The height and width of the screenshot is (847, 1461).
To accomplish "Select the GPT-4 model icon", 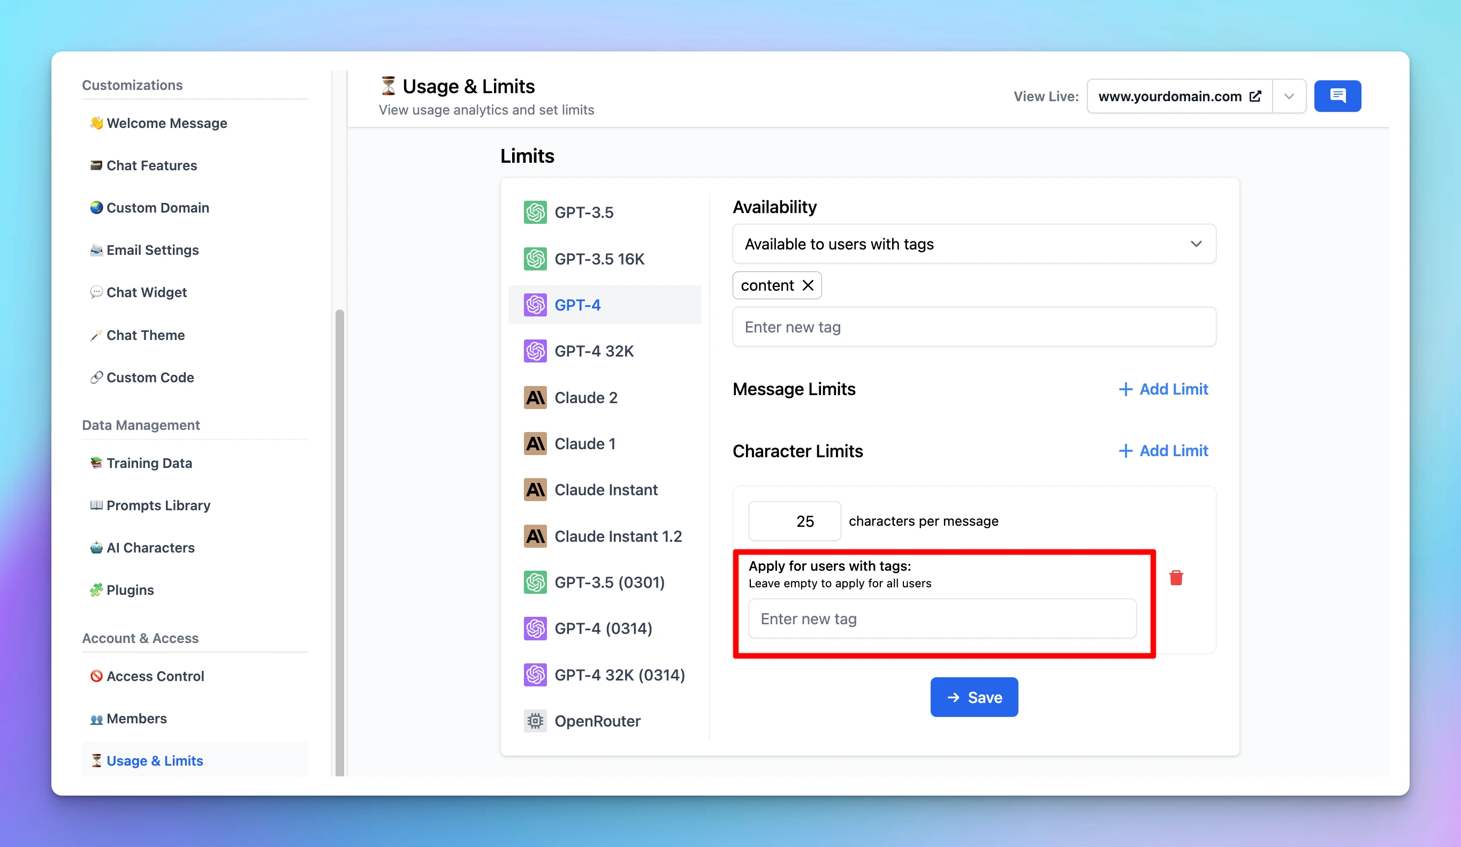I will pyautogui.click(x=535, y=305).
